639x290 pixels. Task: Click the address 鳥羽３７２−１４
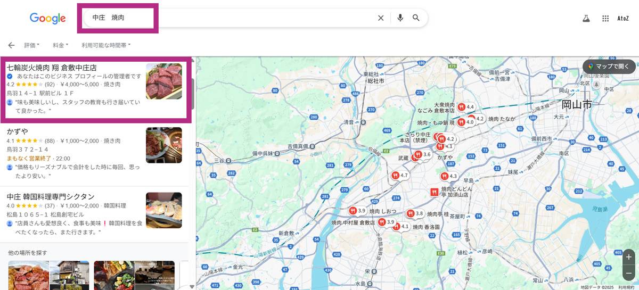point(28,150)
